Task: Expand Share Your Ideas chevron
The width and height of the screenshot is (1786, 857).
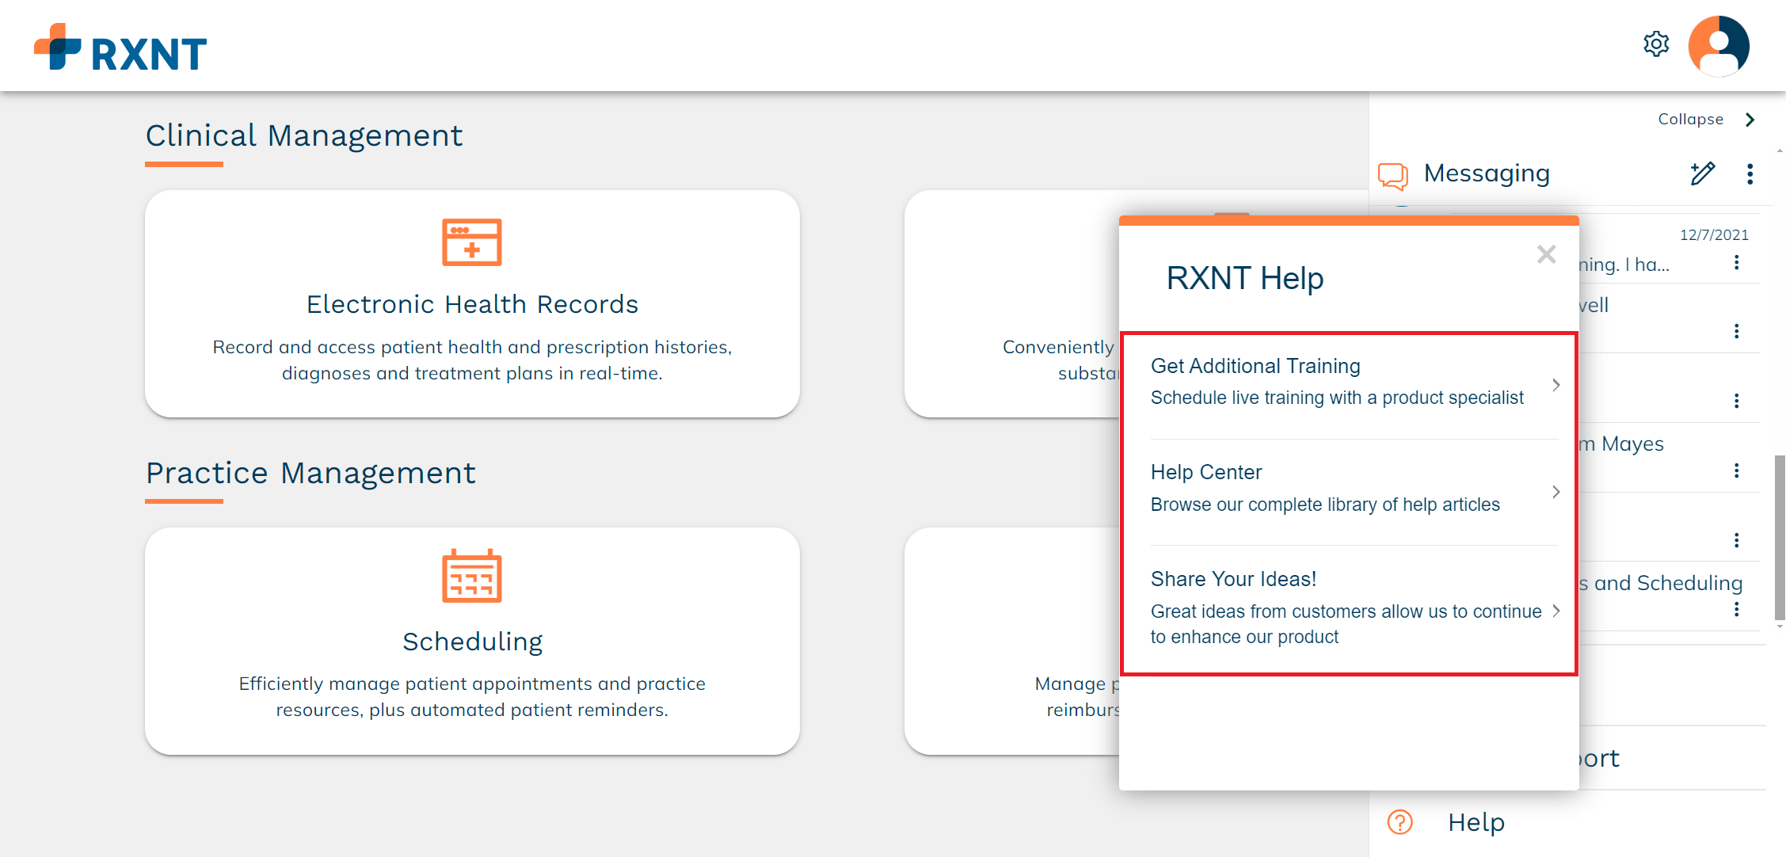Action: click(x=1556, y=610)
